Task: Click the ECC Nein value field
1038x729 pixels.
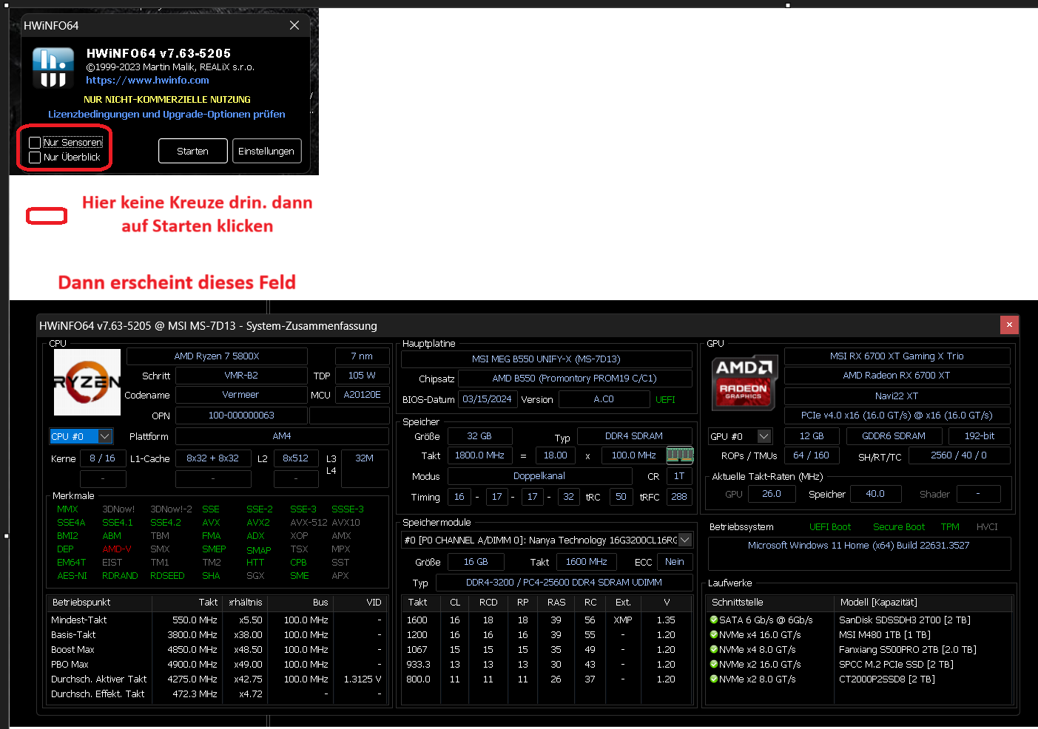Action: (x=674, y=562)
